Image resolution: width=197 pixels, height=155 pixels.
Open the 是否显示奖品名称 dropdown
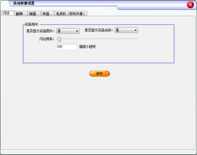click(126, 30)
